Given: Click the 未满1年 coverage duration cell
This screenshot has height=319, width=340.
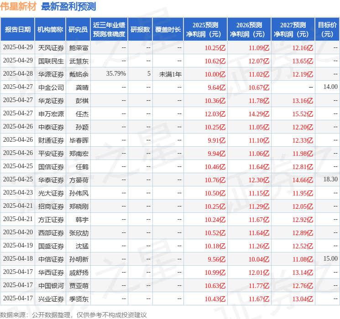Looking at the screenshot, I should pyautogui.click(x=170, y=74).
